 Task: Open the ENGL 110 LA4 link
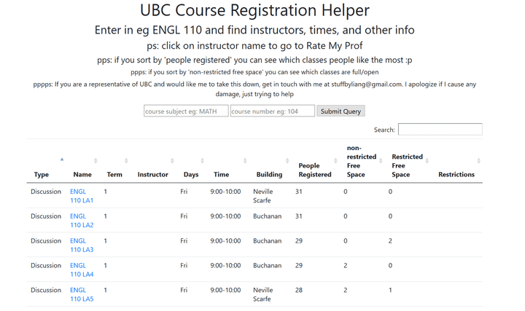click(x=82, y=270)
